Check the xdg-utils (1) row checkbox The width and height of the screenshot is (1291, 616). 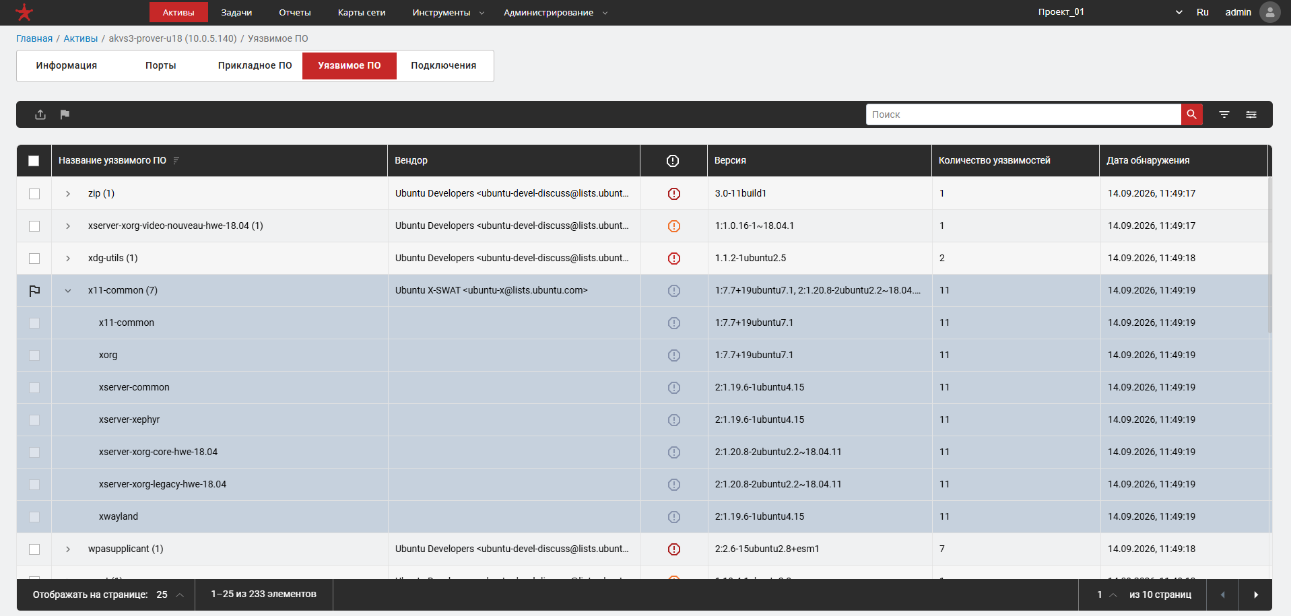point(34,259)
